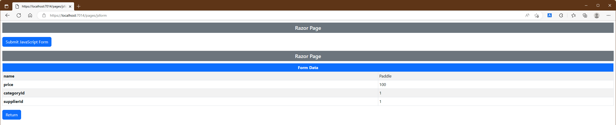Select the localhost:7014/pages/jsform tab
This screenshot has width=616, height=125.
(x=43, y=6)
